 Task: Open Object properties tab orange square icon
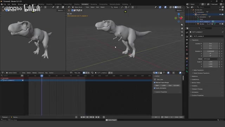(187, 58)
